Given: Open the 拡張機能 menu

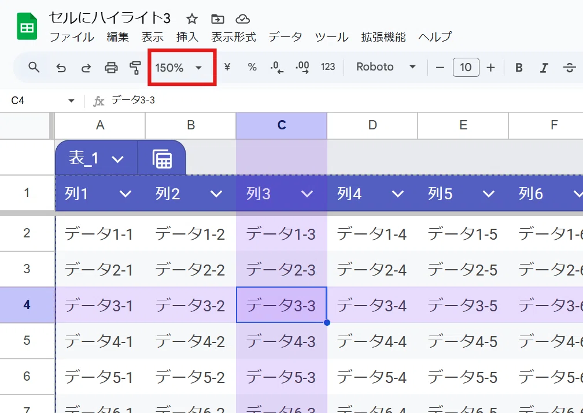Looking at the screenshot, I should [x=383, y=37].
